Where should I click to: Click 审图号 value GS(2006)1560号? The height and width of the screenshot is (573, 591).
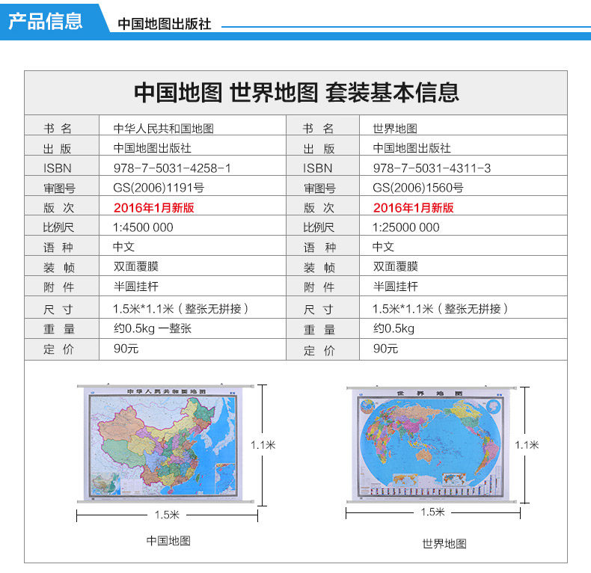click(418, 187)
